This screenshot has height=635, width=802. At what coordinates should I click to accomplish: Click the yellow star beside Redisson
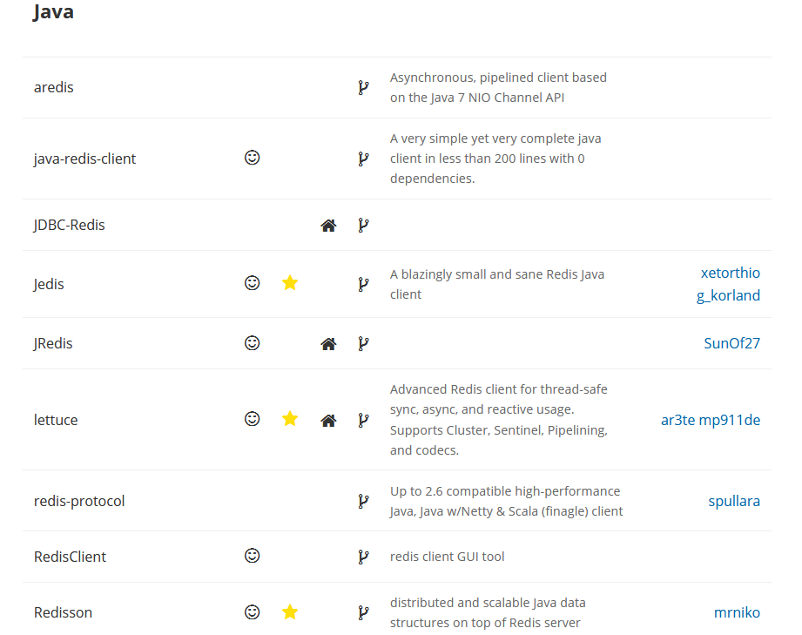point(290,611)
